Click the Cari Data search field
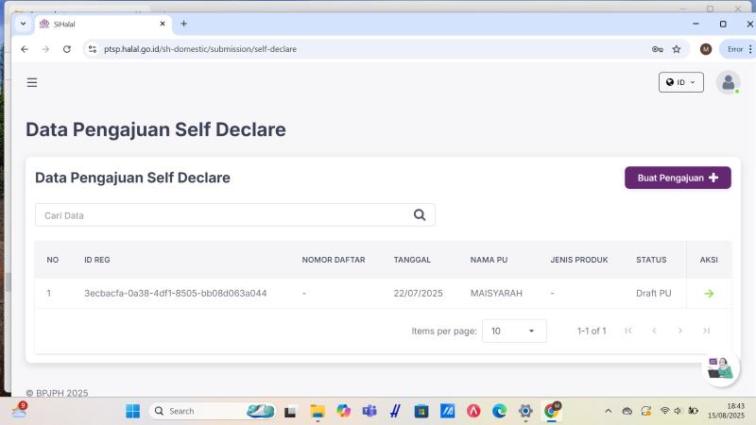 [x=222, y=215]
